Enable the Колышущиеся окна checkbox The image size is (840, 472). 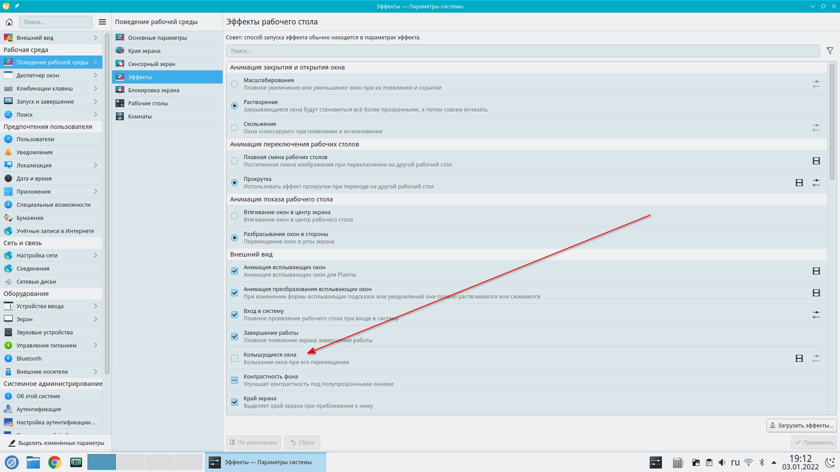(234, 358)
